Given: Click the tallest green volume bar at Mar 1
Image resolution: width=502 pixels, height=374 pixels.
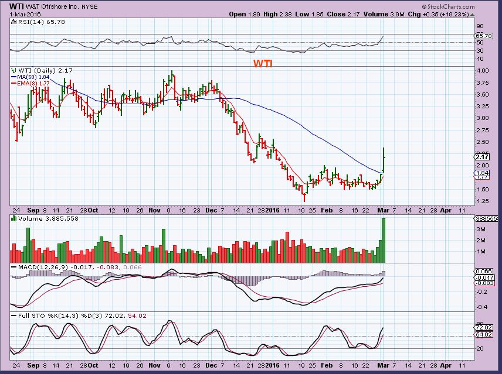Looking at the screenshot, I should pyautogui.click(x=383, y=241).
